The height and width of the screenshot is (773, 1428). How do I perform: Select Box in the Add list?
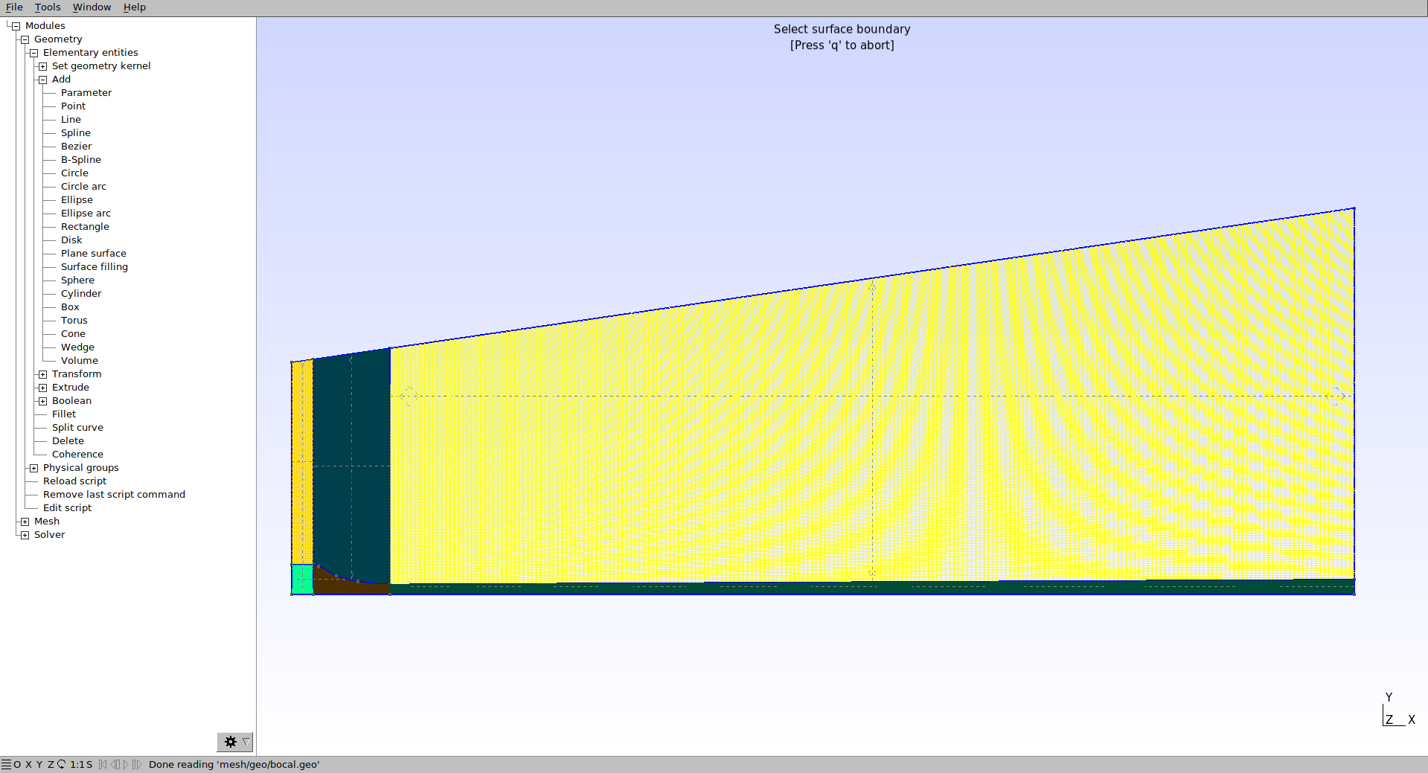tap(70, 307)
